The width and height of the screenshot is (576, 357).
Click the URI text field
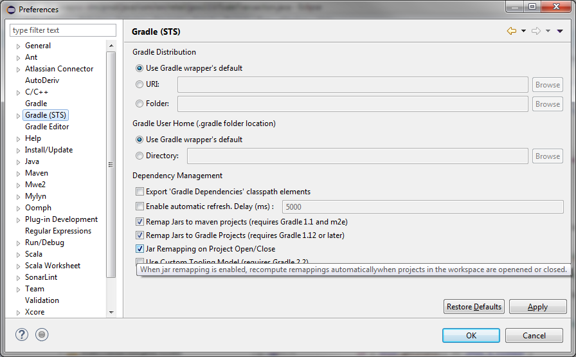tap(353, 84)
